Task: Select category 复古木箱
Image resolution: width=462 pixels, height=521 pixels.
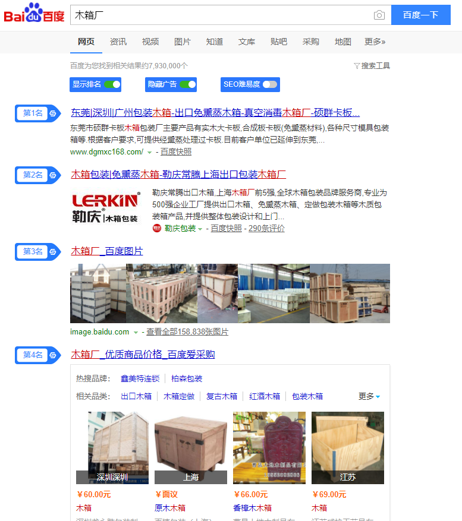Action: coord(222,396)
